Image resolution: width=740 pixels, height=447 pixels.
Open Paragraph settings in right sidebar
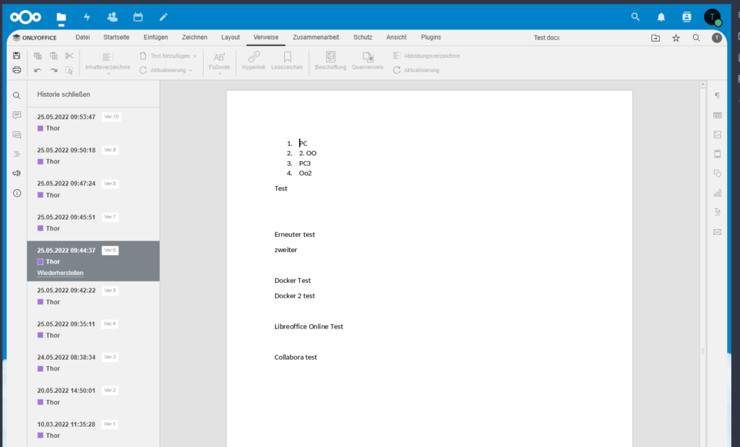click(x=718, y=96)
